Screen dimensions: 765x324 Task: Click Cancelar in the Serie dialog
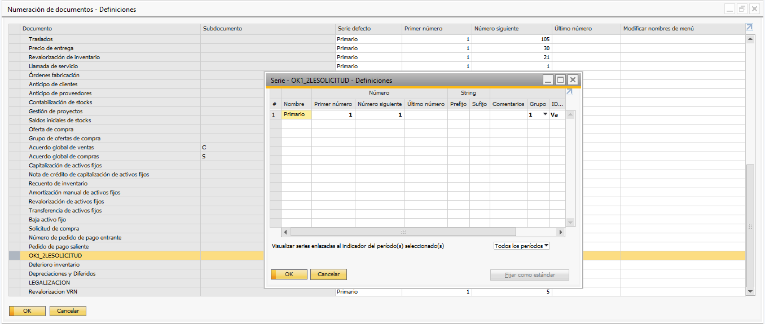click(x=328, y=274)
